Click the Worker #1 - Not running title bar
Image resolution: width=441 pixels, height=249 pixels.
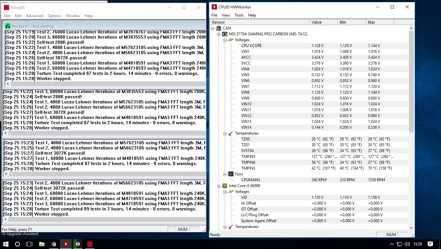[x=105, y=26]
